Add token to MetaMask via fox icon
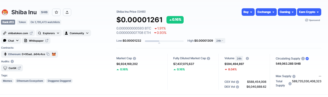 [54, 54]
